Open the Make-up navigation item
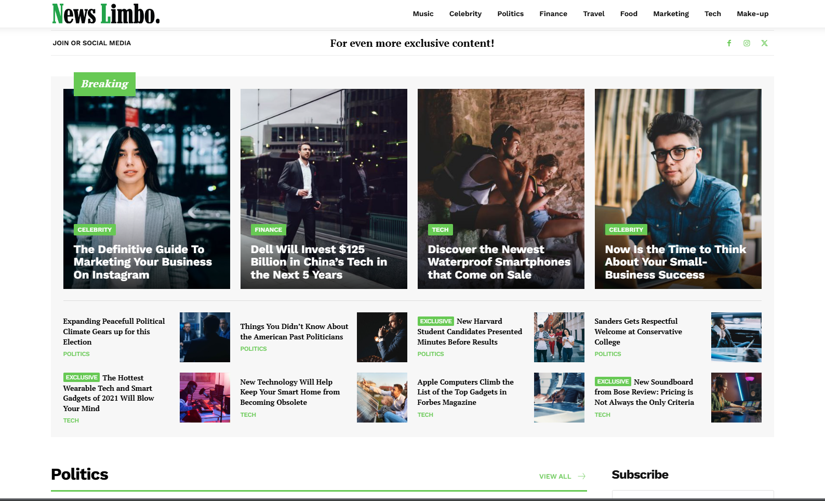This screenshot has height=501, width=825. 752,14
